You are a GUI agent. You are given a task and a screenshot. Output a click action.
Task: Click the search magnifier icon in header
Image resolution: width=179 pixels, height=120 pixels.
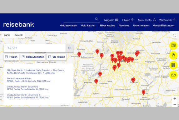coord(97,19)
